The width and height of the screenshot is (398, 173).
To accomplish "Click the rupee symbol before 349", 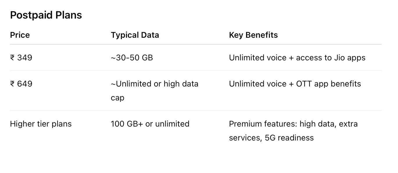I will click(12, 58).
